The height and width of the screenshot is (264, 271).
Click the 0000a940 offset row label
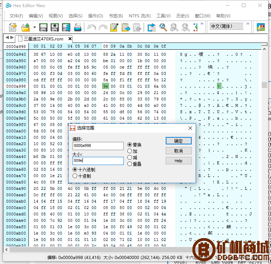coord(16,54)
